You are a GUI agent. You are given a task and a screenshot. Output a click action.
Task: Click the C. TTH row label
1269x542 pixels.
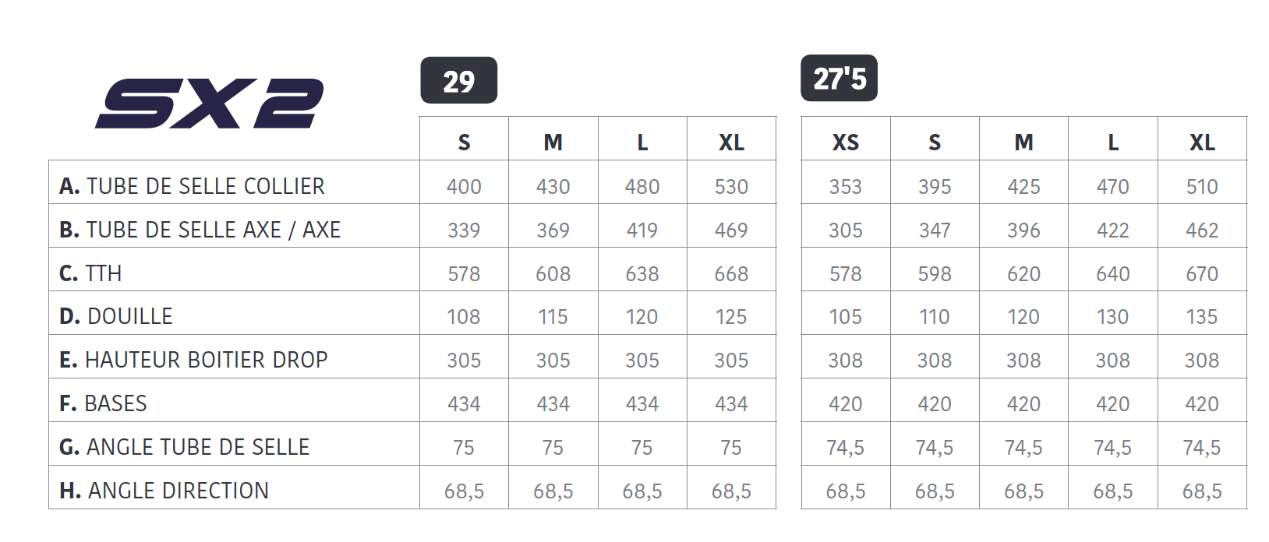[90, 273]
